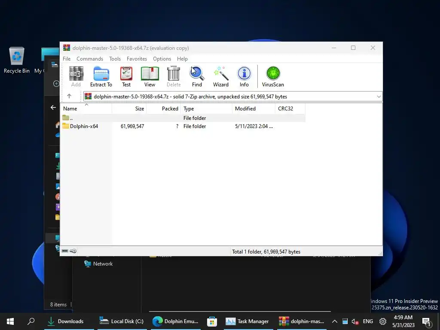Open the Tools menu
The width and height of the screenshot is (440, 330).
(x=115, y=58)
